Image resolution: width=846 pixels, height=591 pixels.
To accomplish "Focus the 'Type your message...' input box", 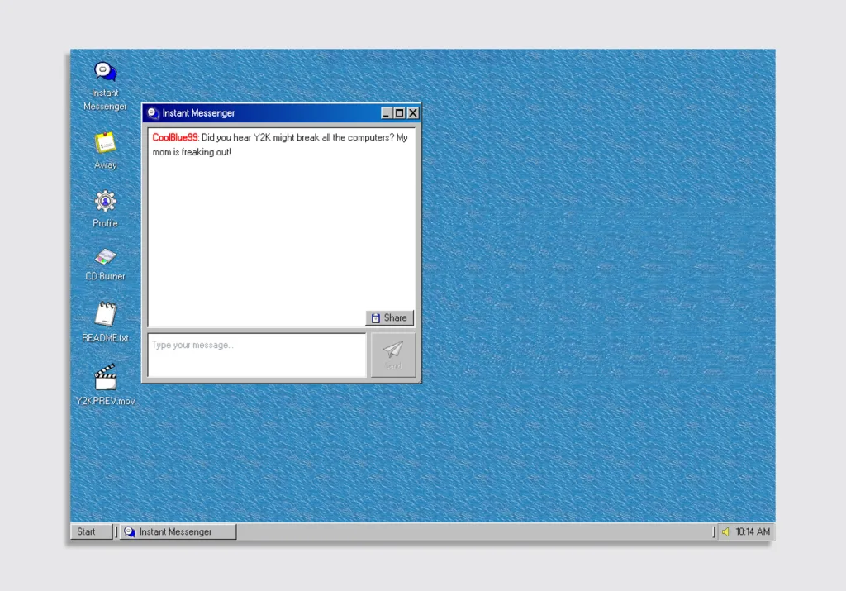I will pyautogui.click(x=256, y=355).
